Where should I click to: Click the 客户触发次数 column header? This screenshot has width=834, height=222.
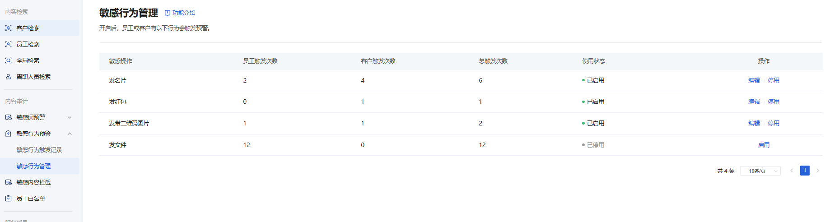tap(378, 61)
